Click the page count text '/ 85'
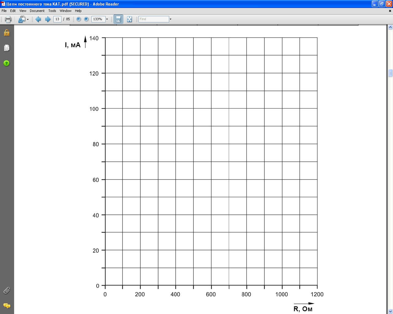Viewport: 393px width, 314px height. tap(67, 19)
